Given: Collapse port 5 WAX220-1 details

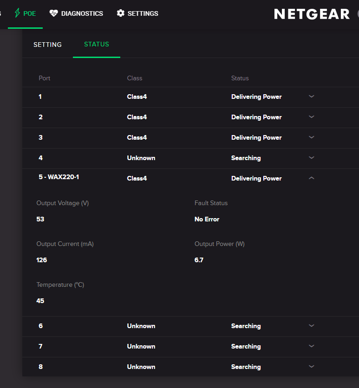Looking at the screenshot, I should (312, 178).
